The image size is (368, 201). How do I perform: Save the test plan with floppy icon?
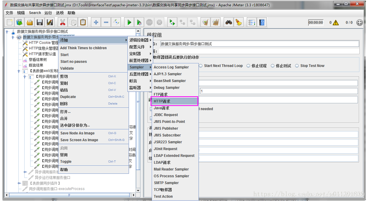(x=40, y=22)
